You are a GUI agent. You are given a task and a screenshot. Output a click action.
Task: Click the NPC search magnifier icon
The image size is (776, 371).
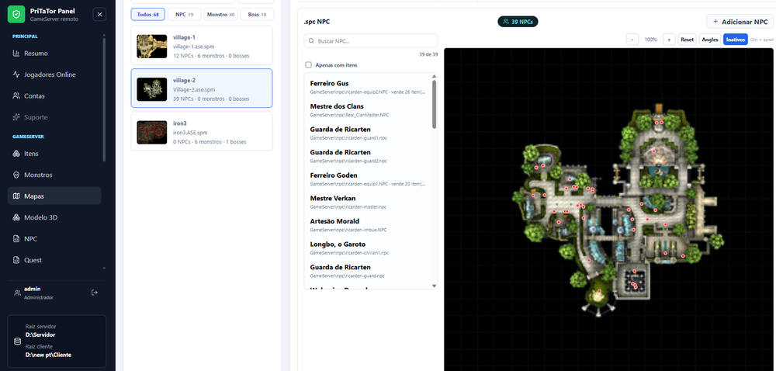click(x=312, y=41)
